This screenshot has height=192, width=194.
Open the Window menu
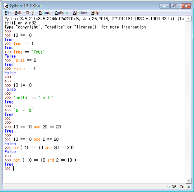pos(80,13)
